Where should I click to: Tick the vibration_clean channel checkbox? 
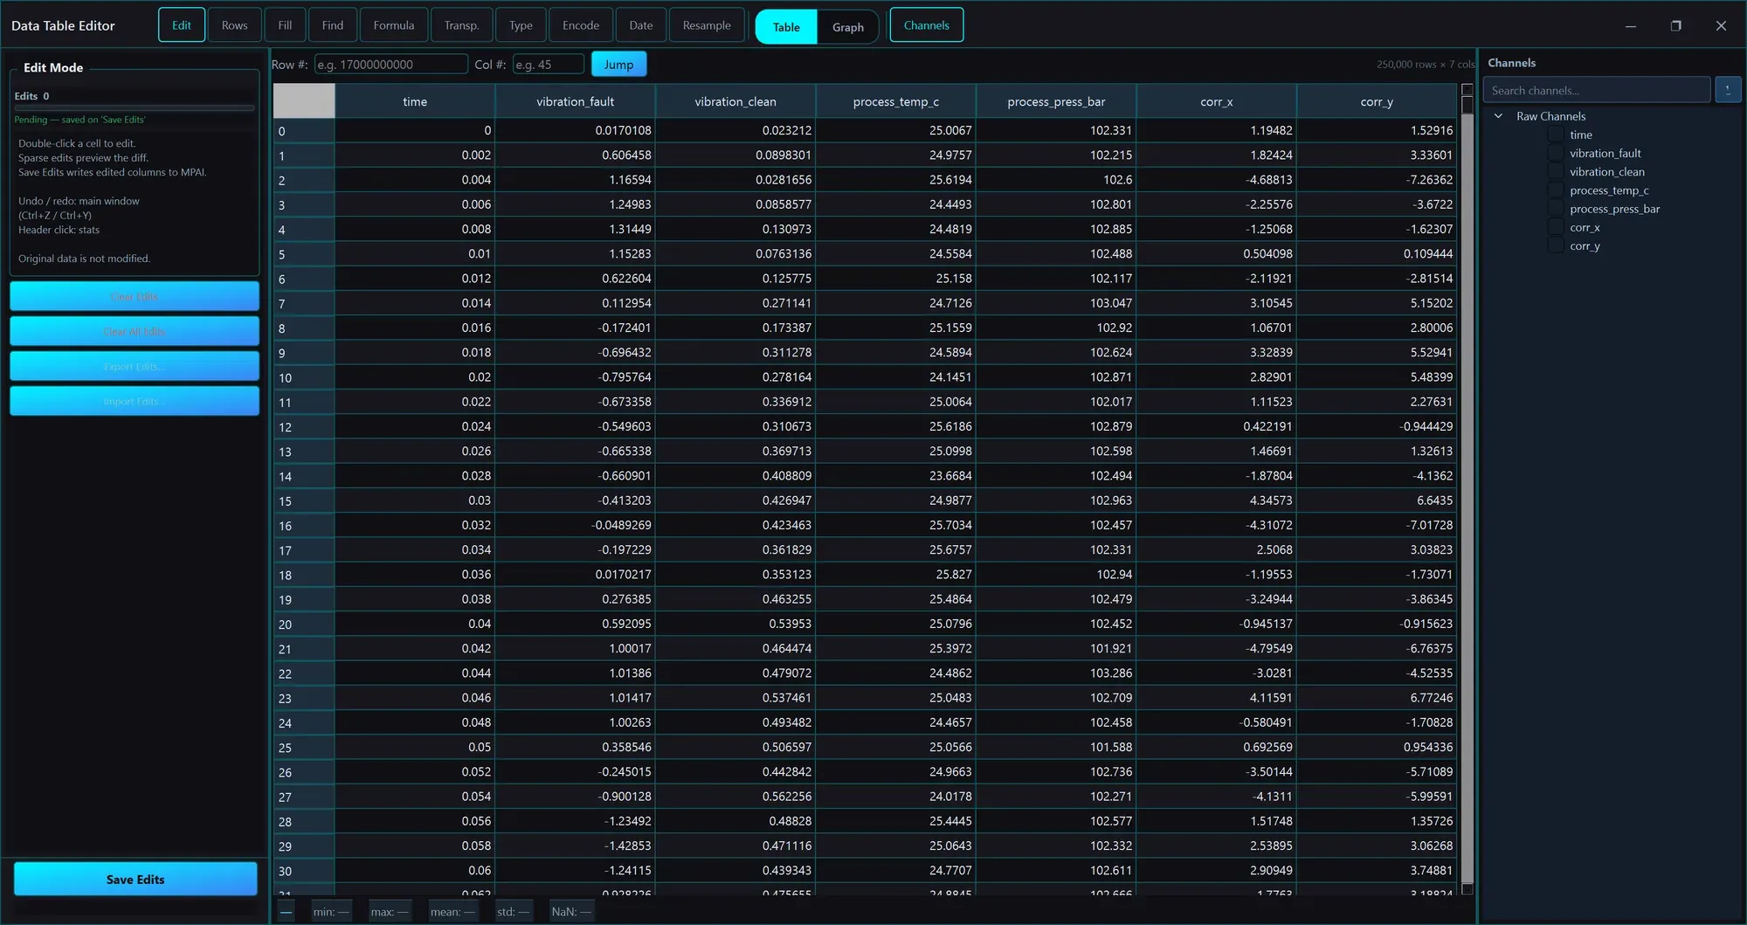[x=1556, y=172]
